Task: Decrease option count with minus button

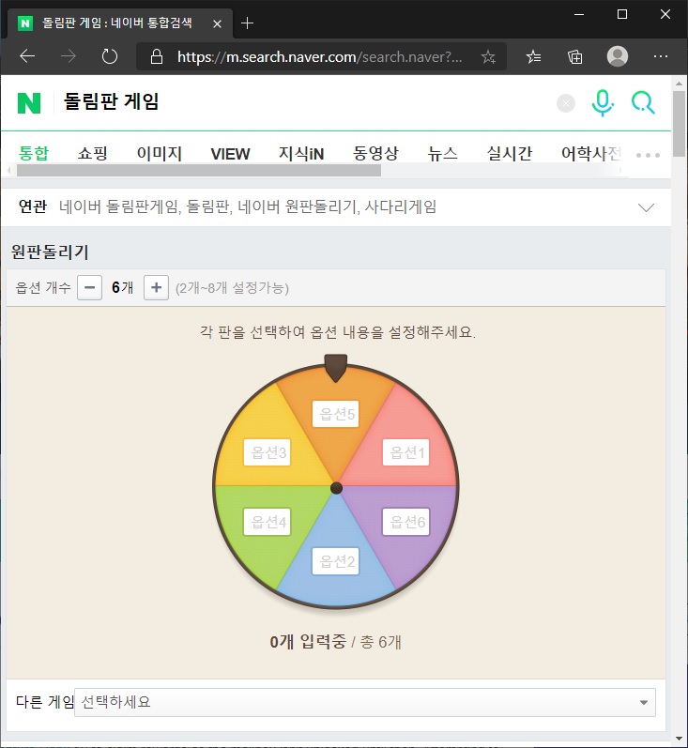Action: [90, 287]
